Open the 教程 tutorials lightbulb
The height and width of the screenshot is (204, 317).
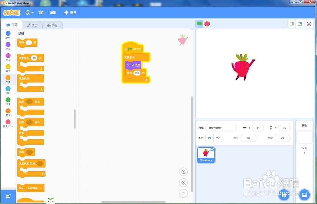(x=70, y=13)
